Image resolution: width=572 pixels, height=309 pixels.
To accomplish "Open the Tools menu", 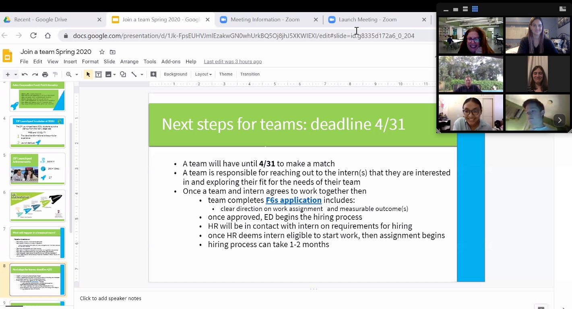I will pyautogui.click(x=150, y=61).
